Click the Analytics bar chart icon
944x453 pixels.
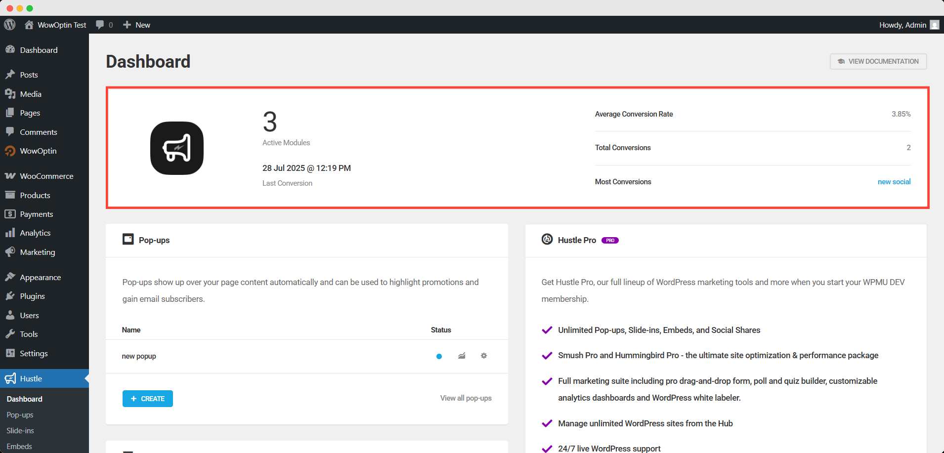10,233
